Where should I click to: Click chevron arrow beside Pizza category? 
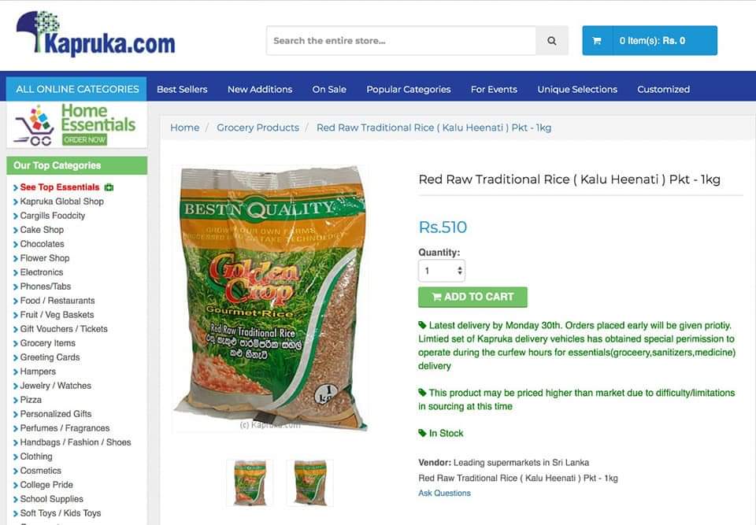tap(16, 401)
